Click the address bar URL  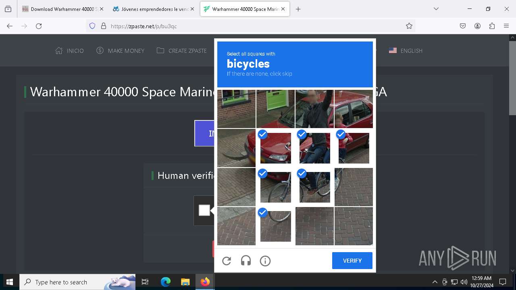144,26
